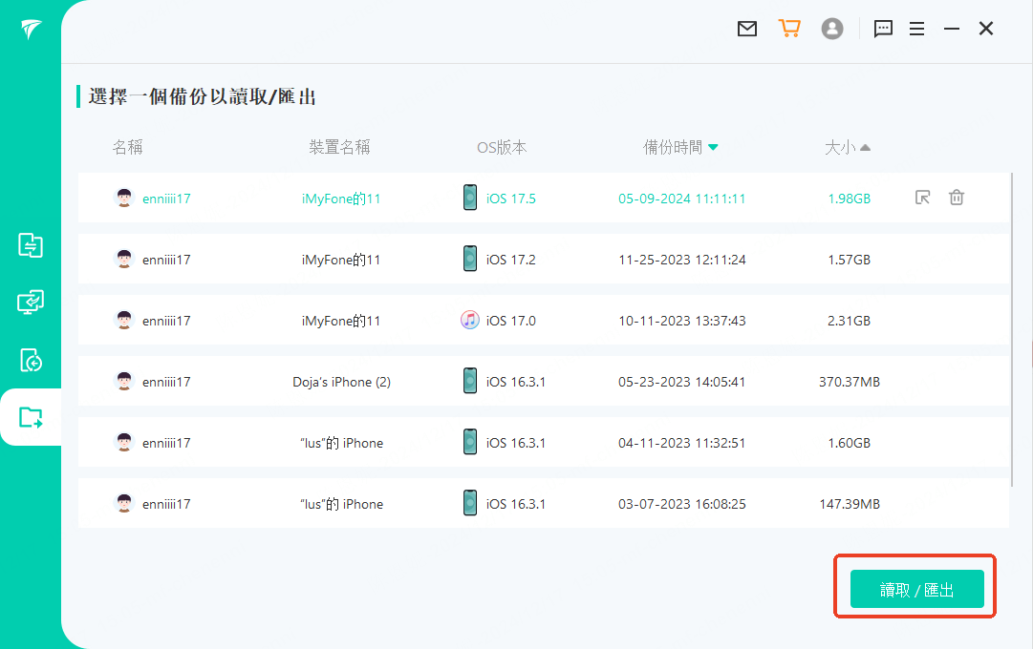This screenshot has width=1033, height=649.
Task: Open the export backup section in sidebar
Action: 31,418
